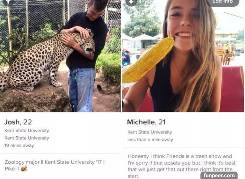Open Josh's leopard profile photo
This screenshot has width=245, height=179.
60,56
